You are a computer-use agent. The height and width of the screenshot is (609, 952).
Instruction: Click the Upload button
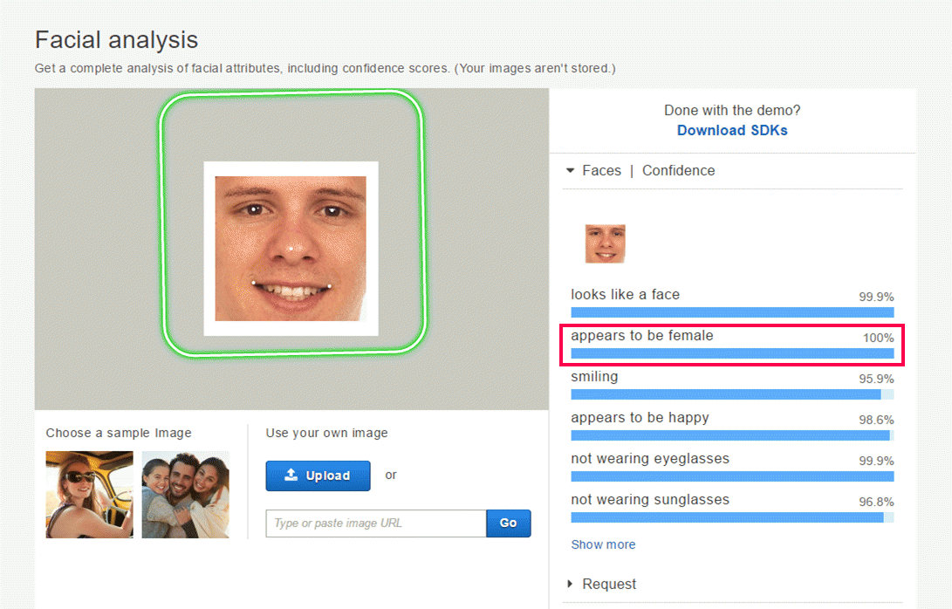click(318, 476)
